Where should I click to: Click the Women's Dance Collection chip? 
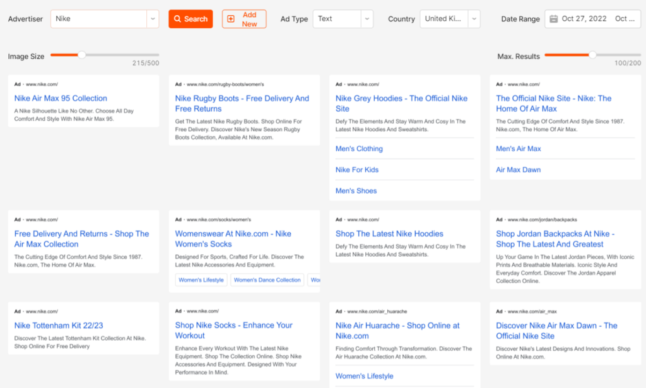tap(267, 280)
